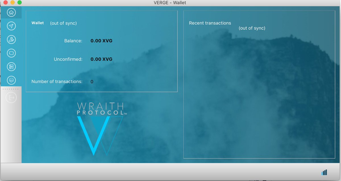Viewport: 341px width, 181px height.
Task: Close the VERGE Wallet window
Action: 5,3
